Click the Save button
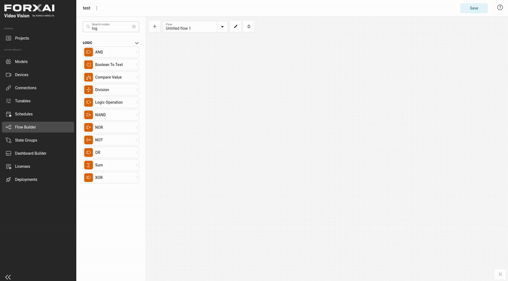 [474, 8]
